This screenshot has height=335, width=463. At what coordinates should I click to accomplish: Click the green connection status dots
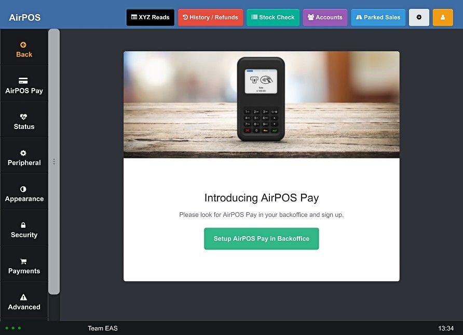click(x=13, y=328)
